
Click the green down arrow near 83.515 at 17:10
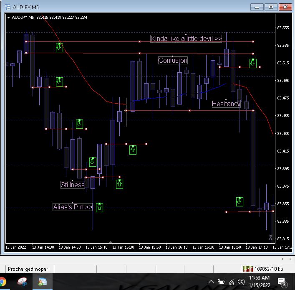253,64
